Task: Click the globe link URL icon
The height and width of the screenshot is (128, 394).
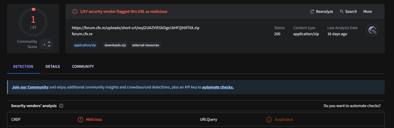Action: (x=372, y=30)
